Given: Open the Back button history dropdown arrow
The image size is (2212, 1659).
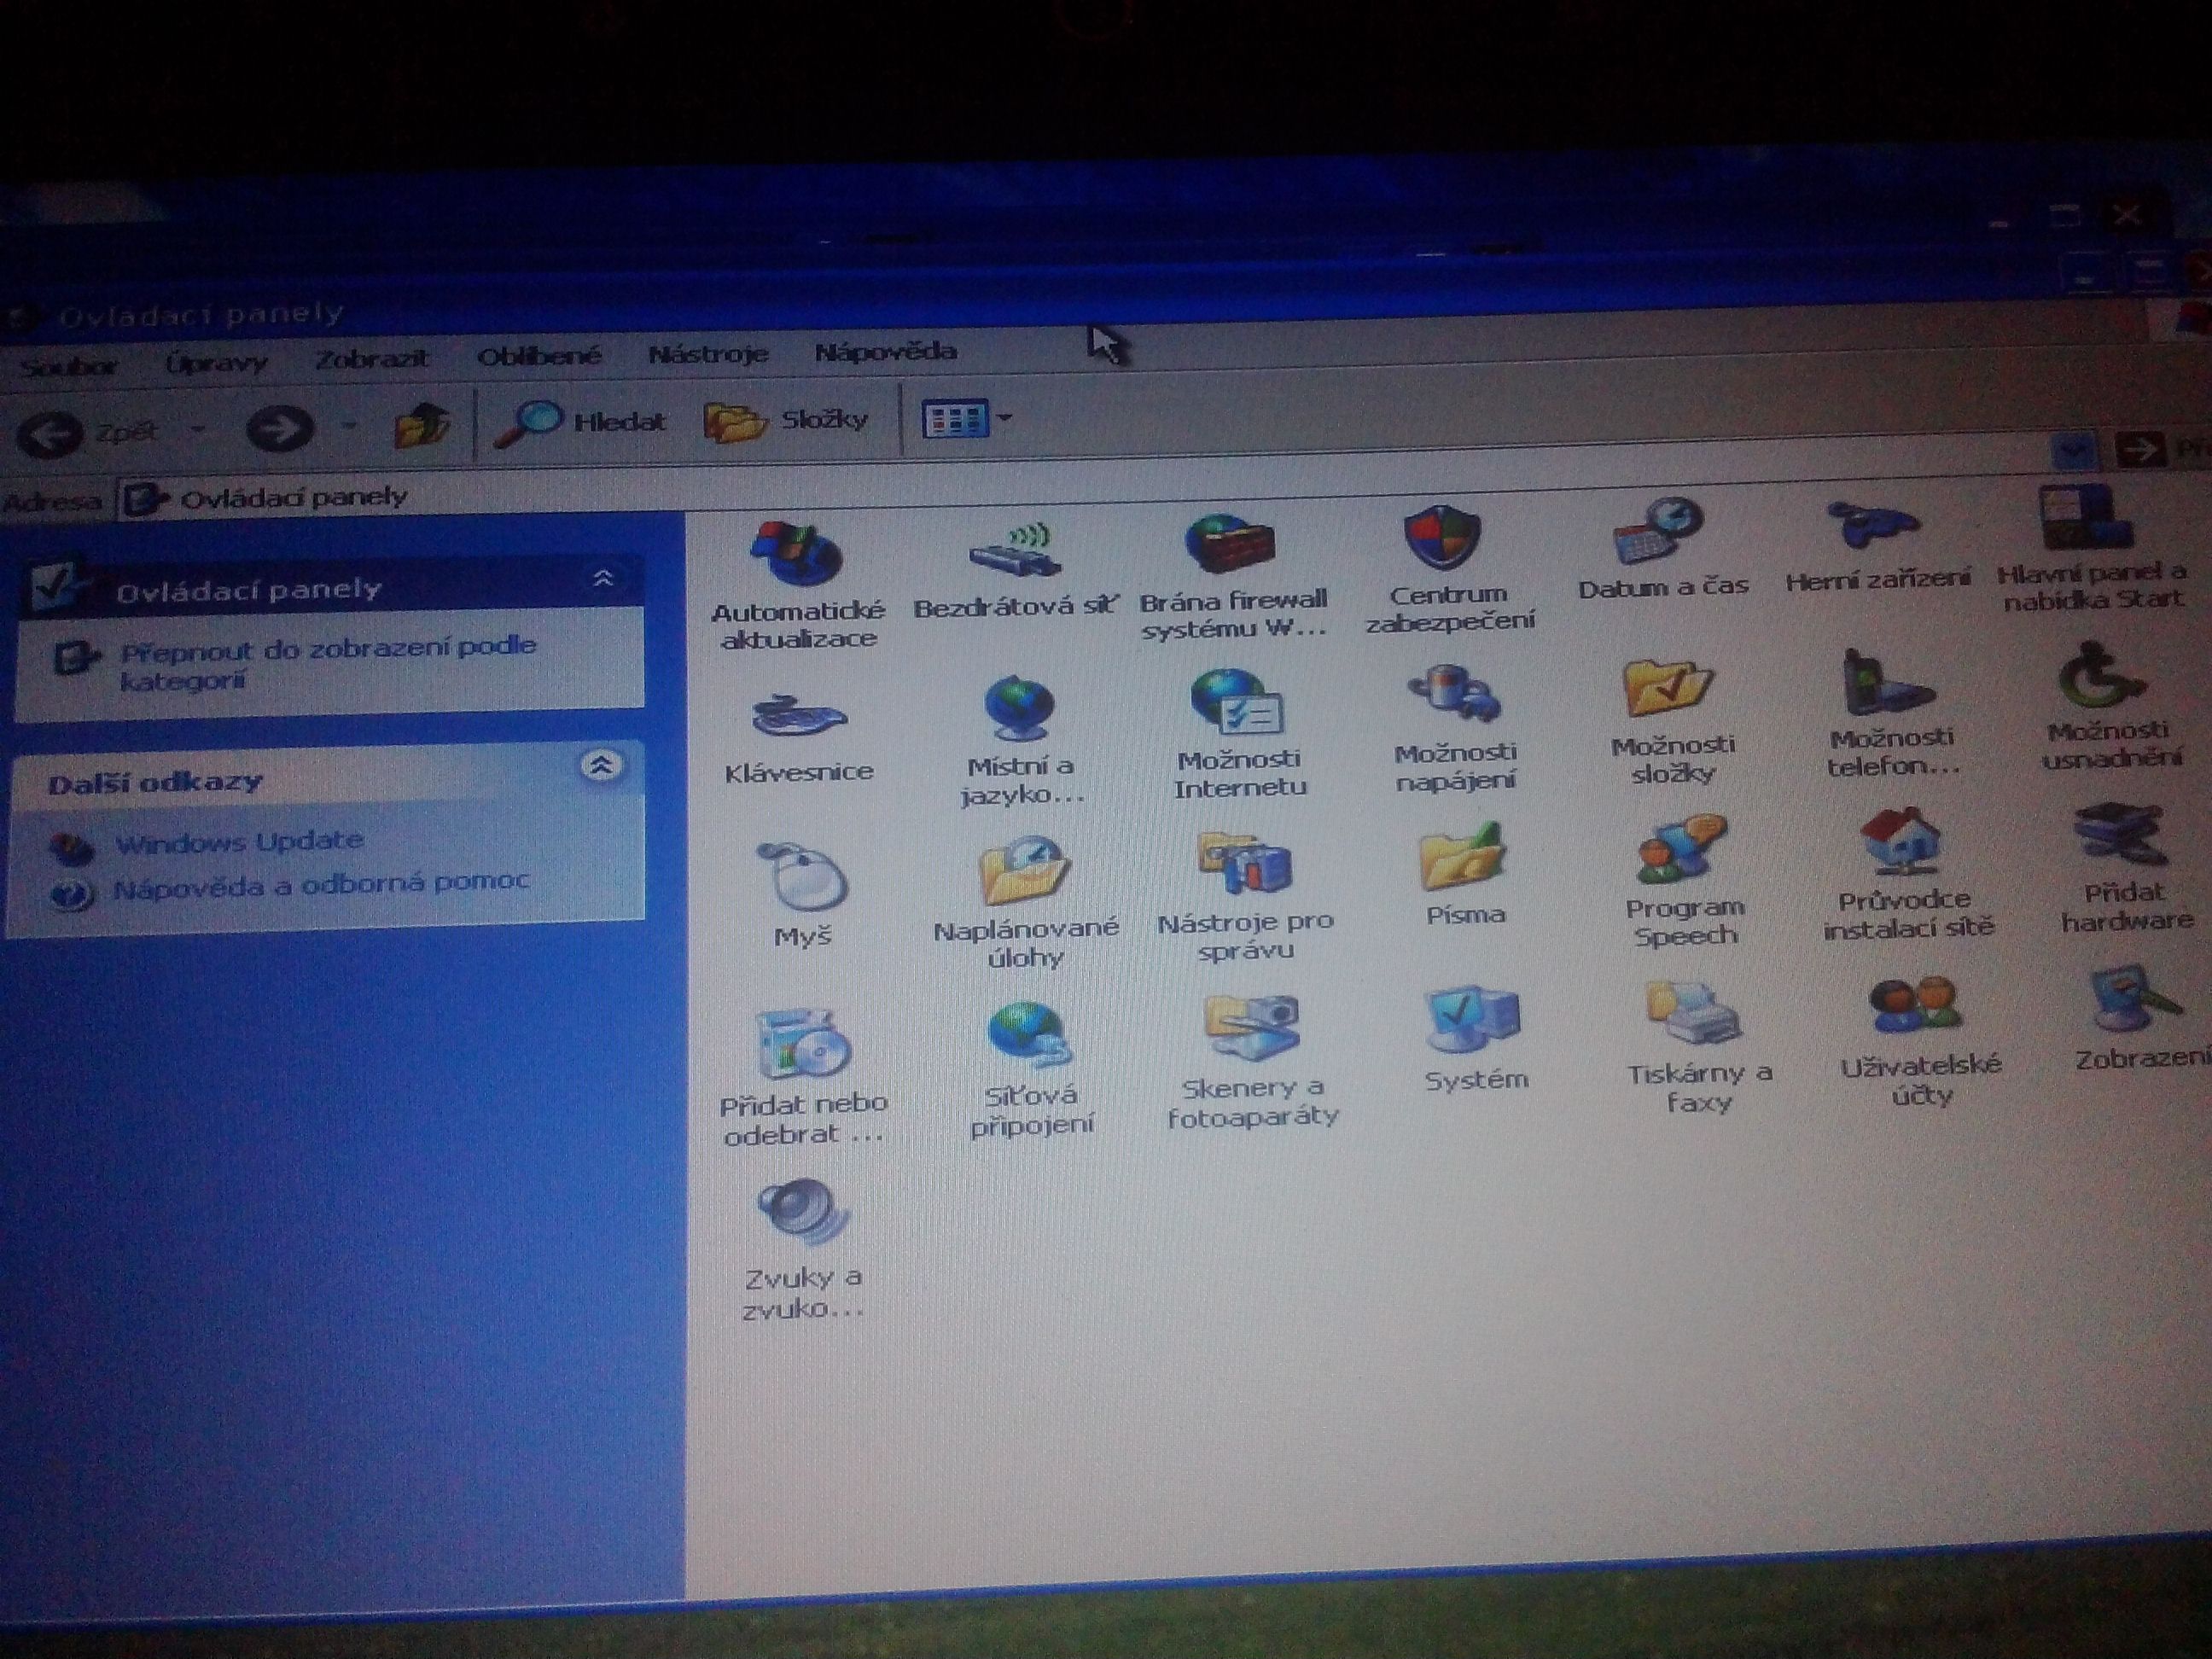Looking at the screenshot, I should coord(199,430).
